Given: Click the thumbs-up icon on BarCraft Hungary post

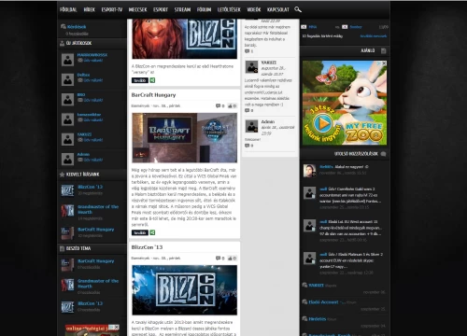Looking at the screenshot, I should pyautogui.click(x=231, y=105).
